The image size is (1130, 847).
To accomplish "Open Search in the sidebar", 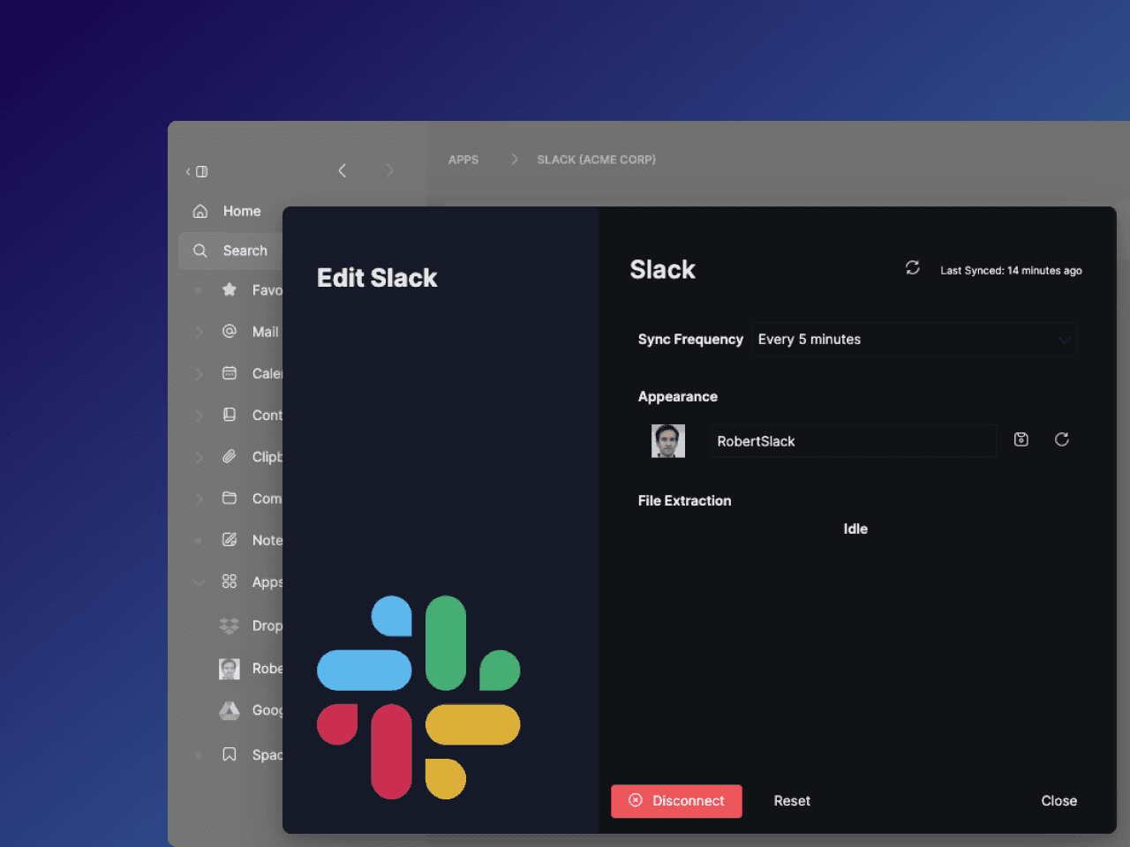I will click(230, 251).
